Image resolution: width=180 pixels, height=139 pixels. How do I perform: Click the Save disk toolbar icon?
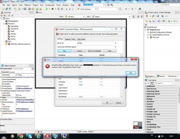pos(25,9)
